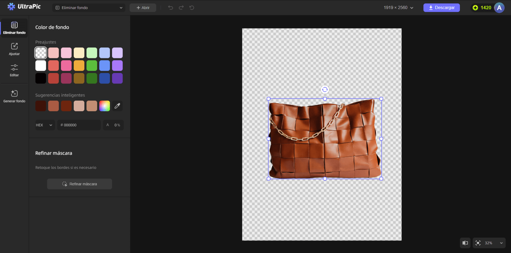The width and height of the screenshot is (511, 253).
Task: Choose the lavender preset swatch
Action: (117, 53)
